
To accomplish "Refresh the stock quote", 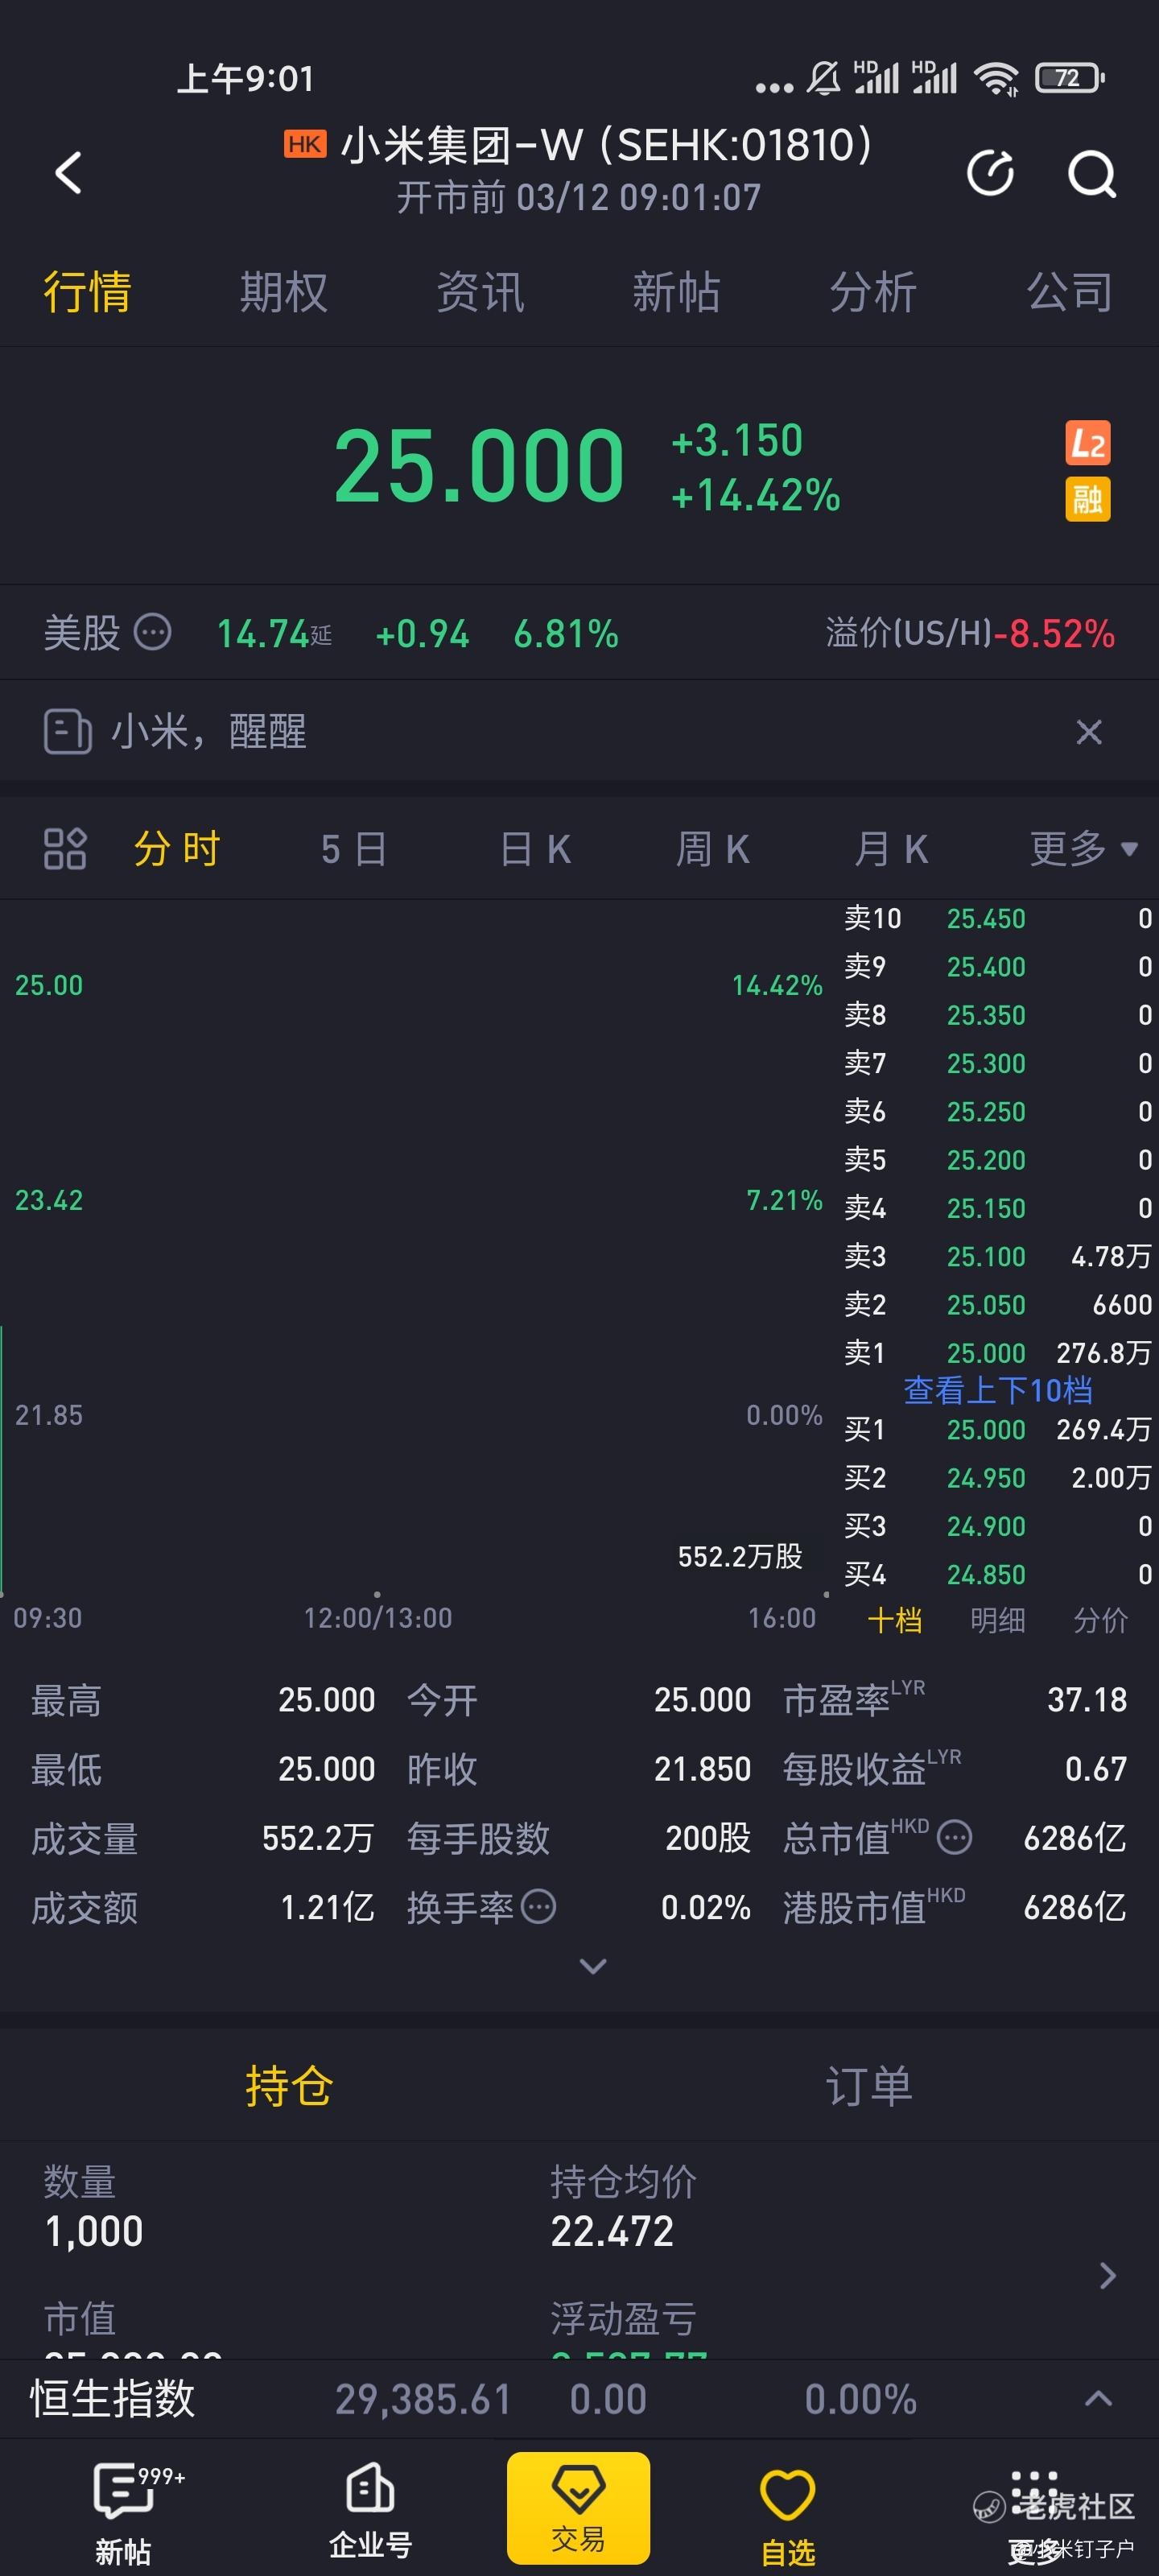I will tap(991, 173).
